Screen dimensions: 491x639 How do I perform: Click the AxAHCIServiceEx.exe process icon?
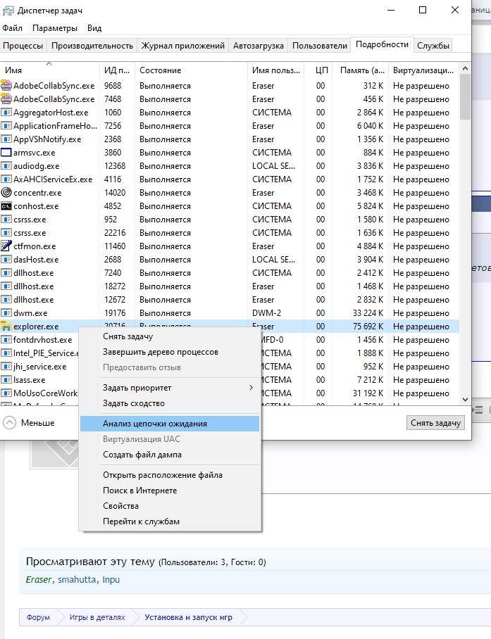pyautogui.click(x=6, y=179)
